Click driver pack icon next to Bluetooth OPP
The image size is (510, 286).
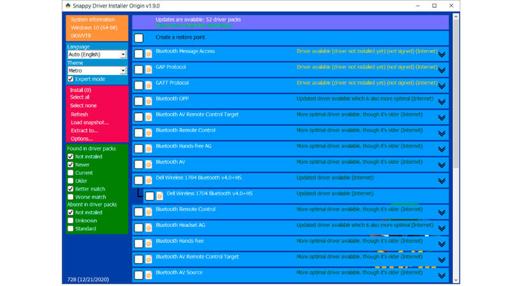coord(149,101)
